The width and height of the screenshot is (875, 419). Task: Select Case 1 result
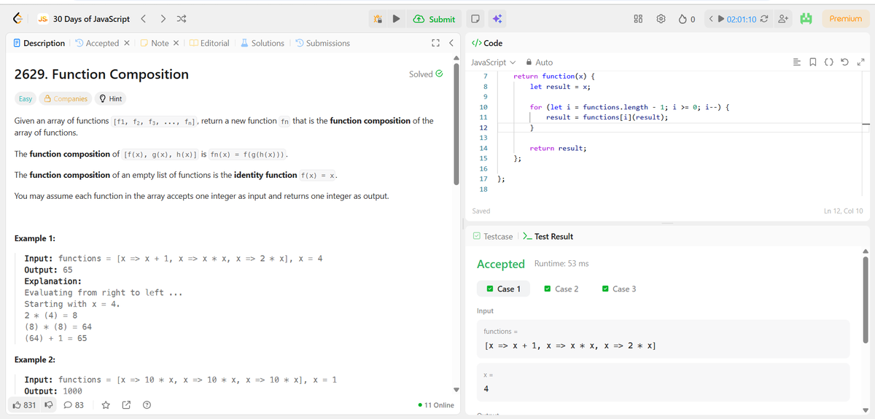503,289
